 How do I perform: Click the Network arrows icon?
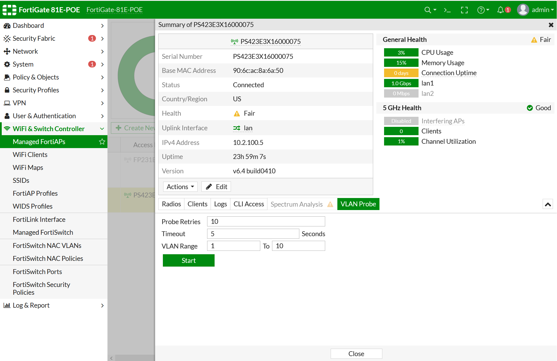[7, 52]
